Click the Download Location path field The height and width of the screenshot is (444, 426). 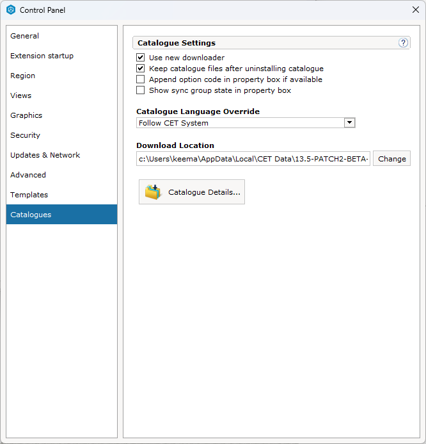click(x=253, y=159)
